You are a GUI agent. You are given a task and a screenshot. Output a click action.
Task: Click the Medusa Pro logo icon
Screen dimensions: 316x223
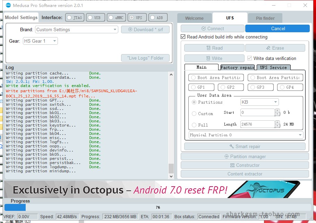pos(8,6)
